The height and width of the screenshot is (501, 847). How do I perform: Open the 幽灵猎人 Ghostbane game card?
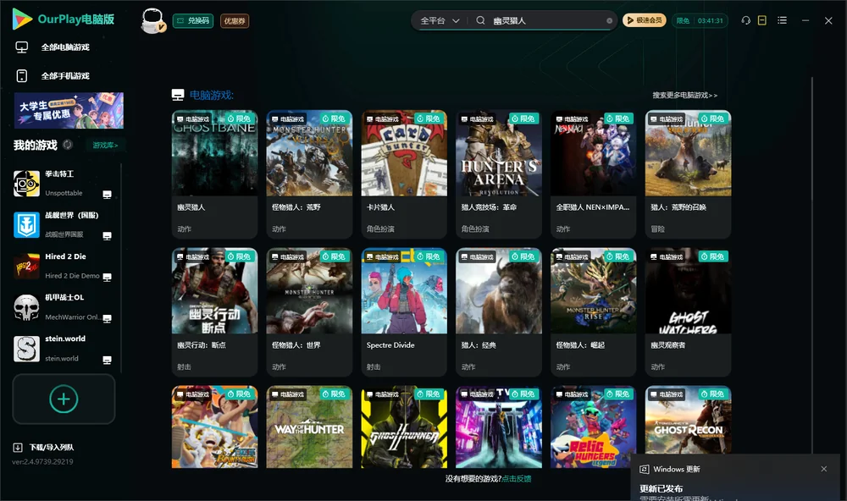[214, 173]
